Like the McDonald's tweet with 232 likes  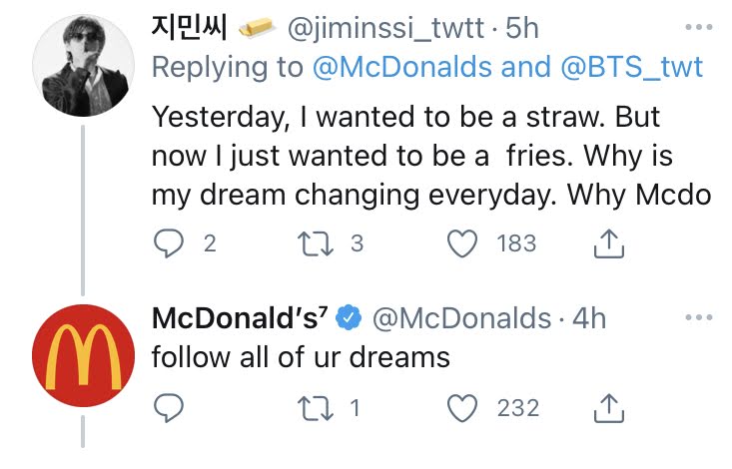tap(461, 407)
